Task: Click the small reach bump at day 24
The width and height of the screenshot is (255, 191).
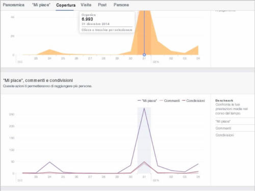Action: 49,50
